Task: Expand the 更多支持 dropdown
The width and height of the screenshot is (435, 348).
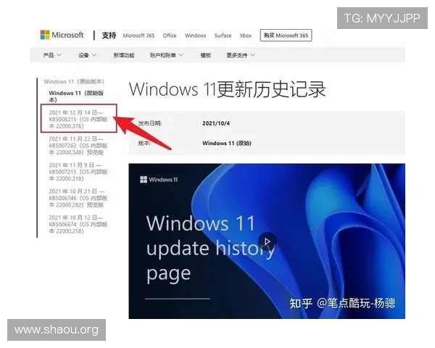Action: tap(241, 55)
